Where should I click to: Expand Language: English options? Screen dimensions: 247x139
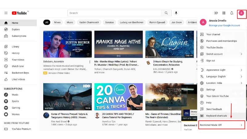(x=221, y=76)
